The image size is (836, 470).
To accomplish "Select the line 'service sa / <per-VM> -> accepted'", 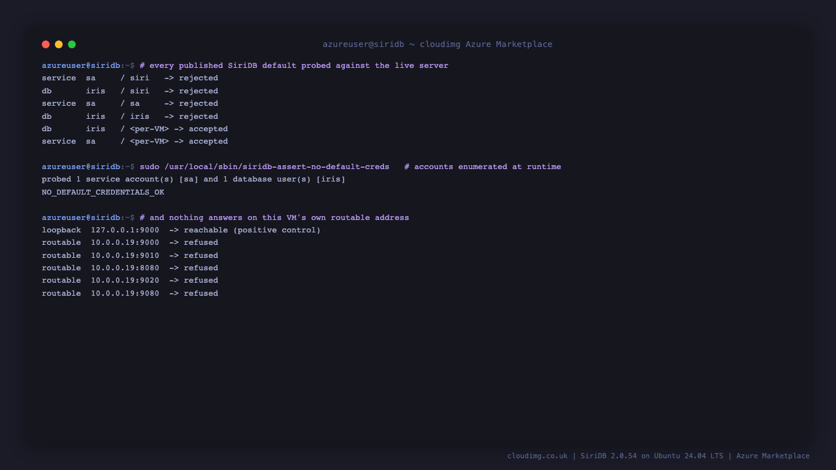I will pyautogui.click(x=135, y=142).
